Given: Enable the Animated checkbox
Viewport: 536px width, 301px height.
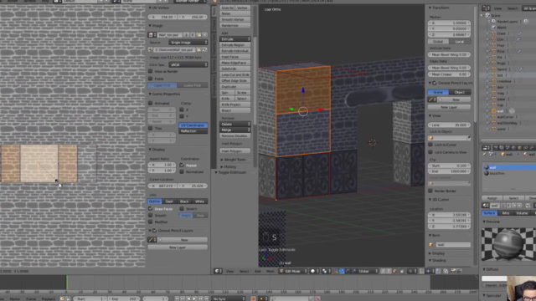Looking at the screenshot, I should pyautogui.click(x=151, y=103).
